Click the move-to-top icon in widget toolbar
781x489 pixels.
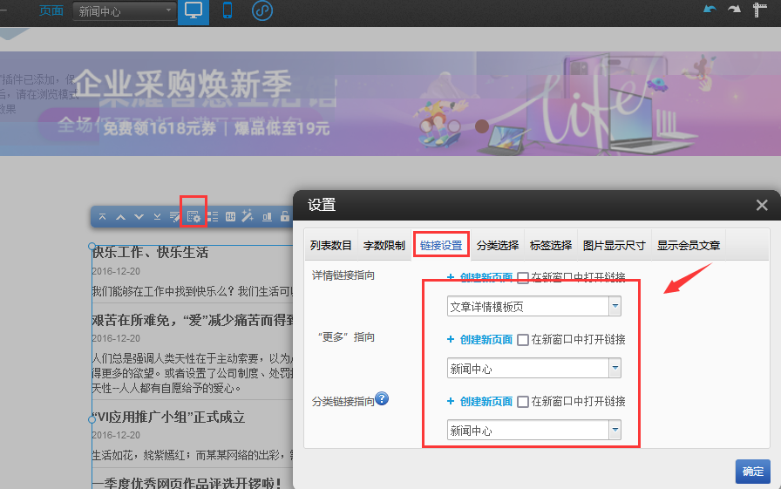[103, 216]
